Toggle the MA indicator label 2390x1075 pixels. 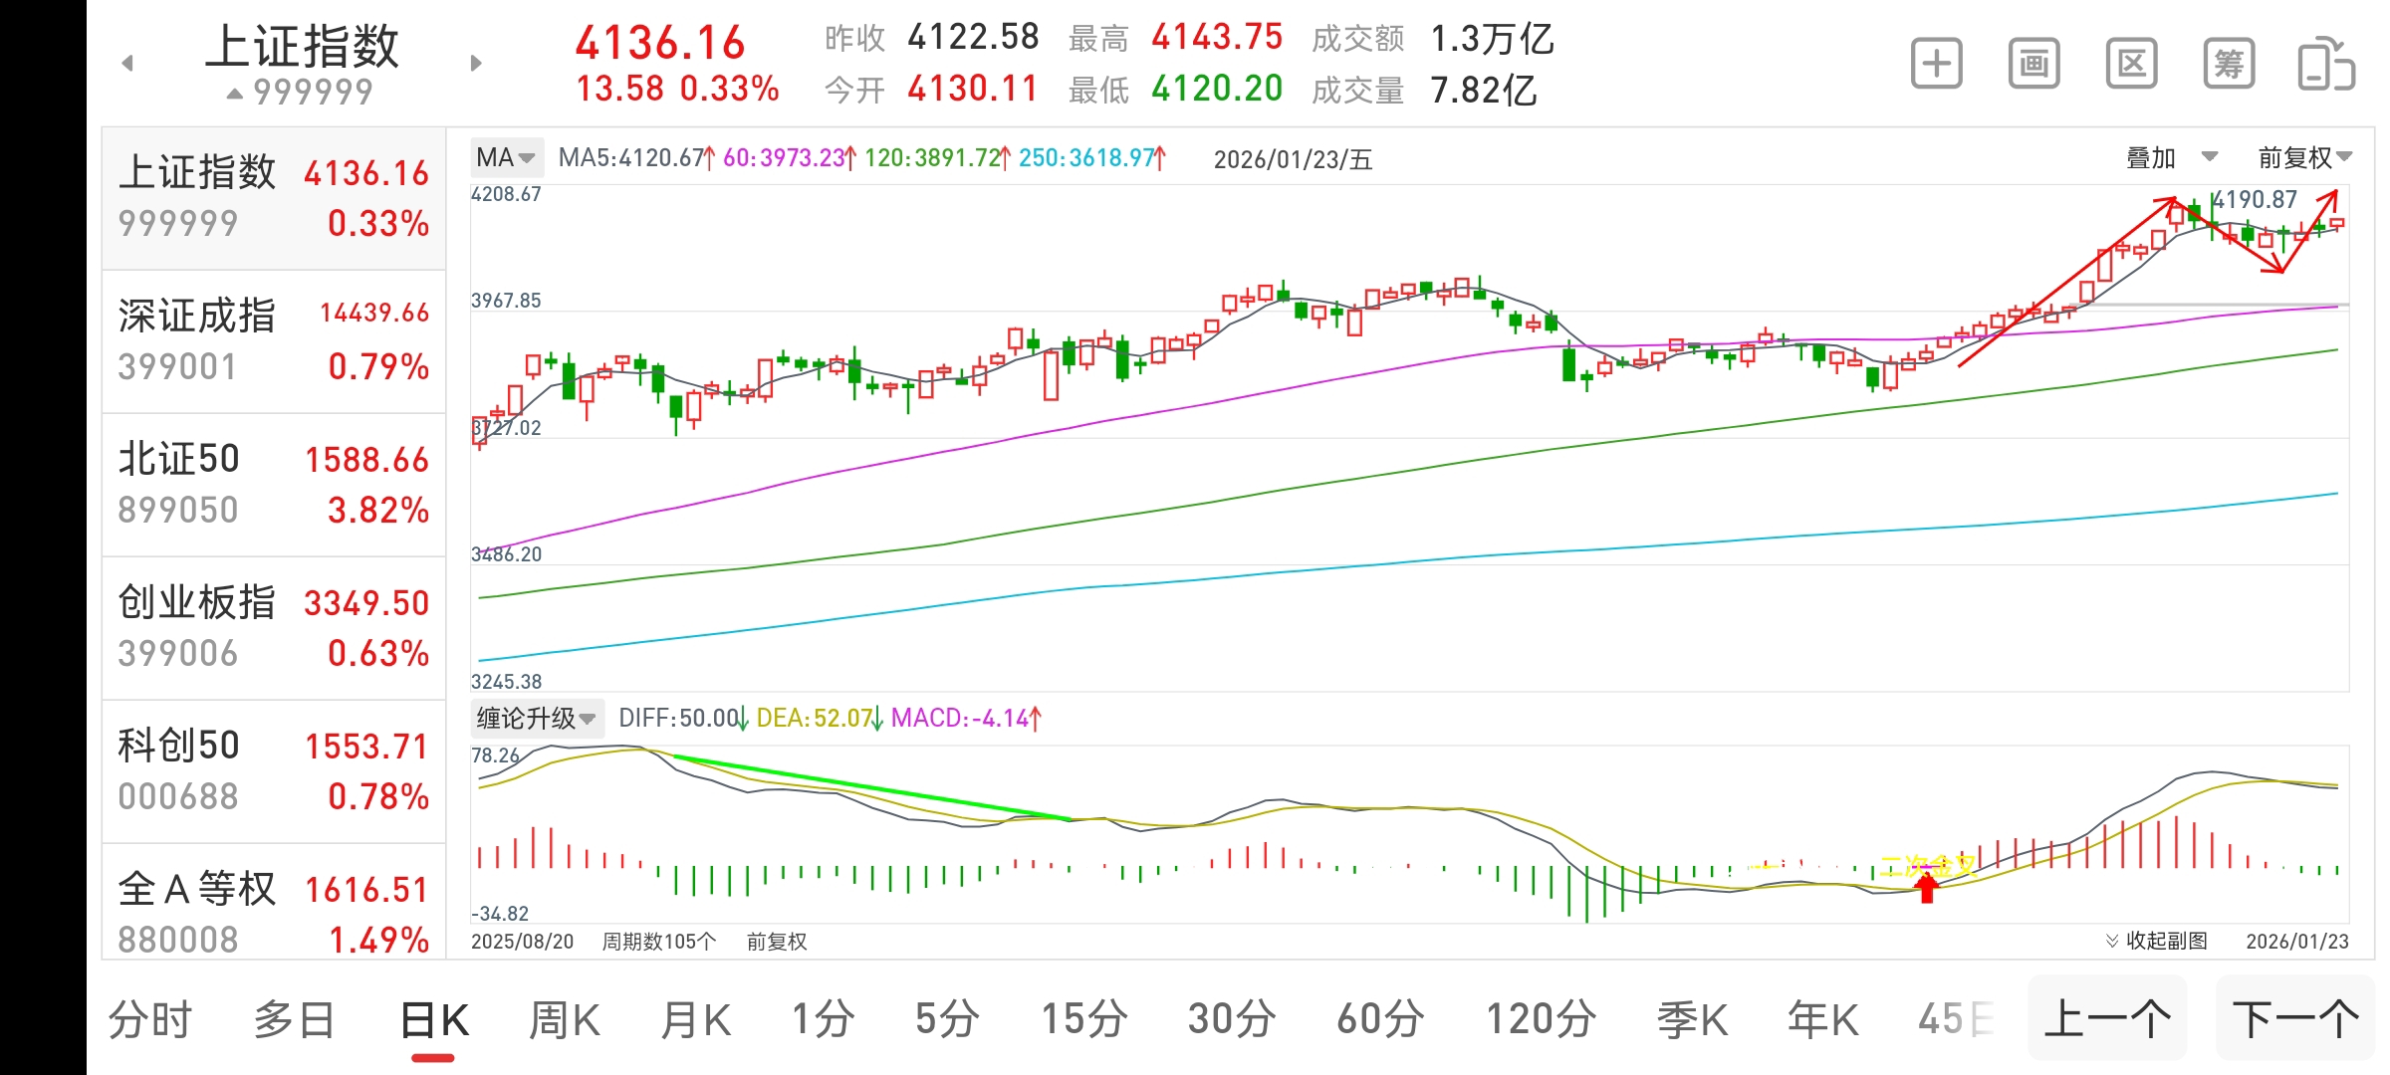tap(495, 157)
